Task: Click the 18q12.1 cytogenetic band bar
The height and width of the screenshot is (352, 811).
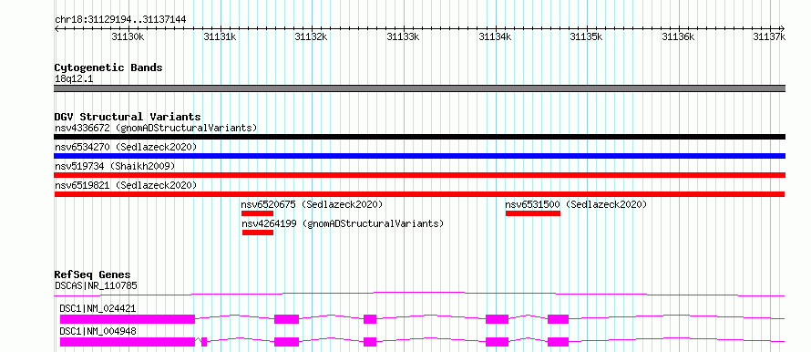Action: point(419,88)
